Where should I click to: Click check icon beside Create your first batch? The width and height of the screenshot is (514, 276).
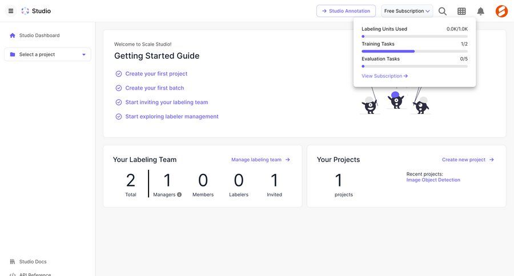[x=119, y=88]
